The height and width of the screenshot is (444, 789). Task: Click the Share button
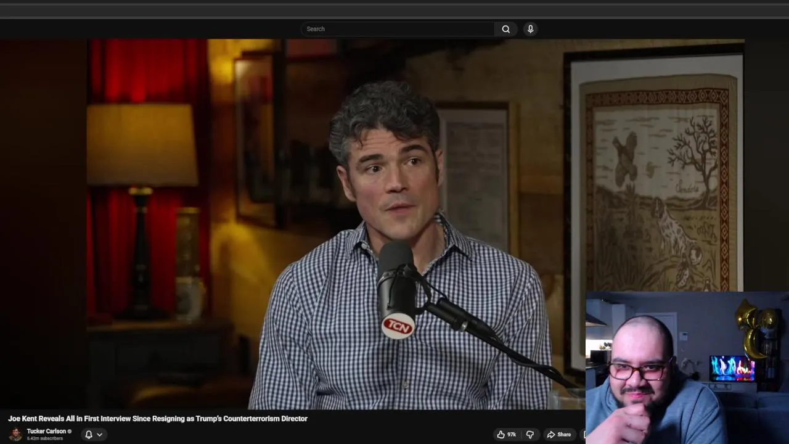click(558, 435)
